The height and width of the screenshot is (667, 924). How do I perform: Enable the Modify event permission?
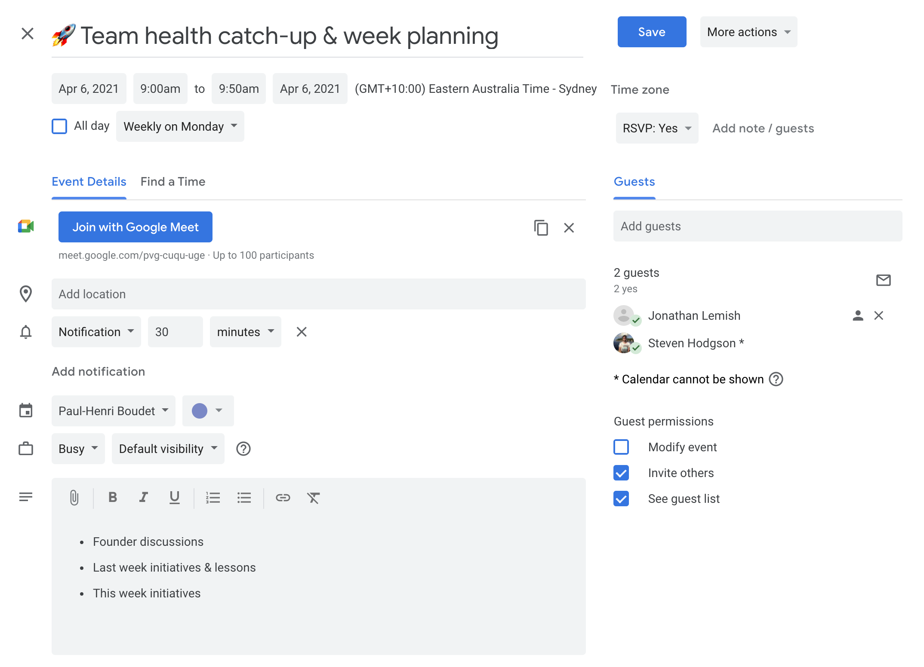621,447
